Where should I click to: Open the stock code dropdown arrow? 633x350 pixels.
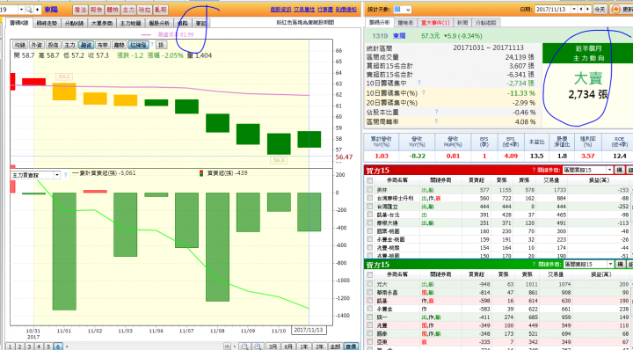[x=21, y=10]
